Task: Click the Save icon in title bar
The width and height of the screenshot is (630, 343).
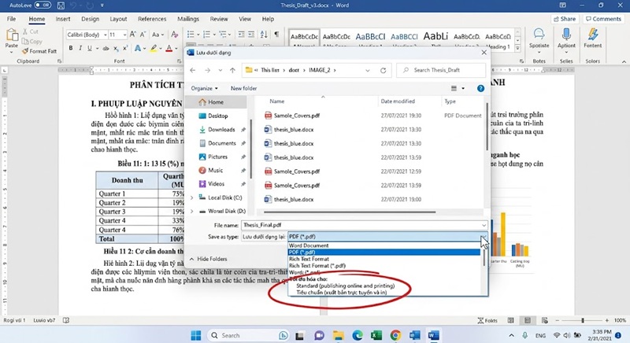Action: point(61,6)
